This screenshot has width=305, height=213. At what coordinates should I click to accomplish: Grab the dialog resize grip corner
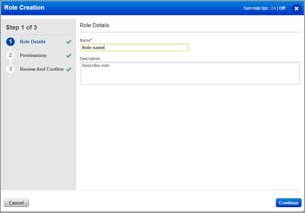point(303,211)
